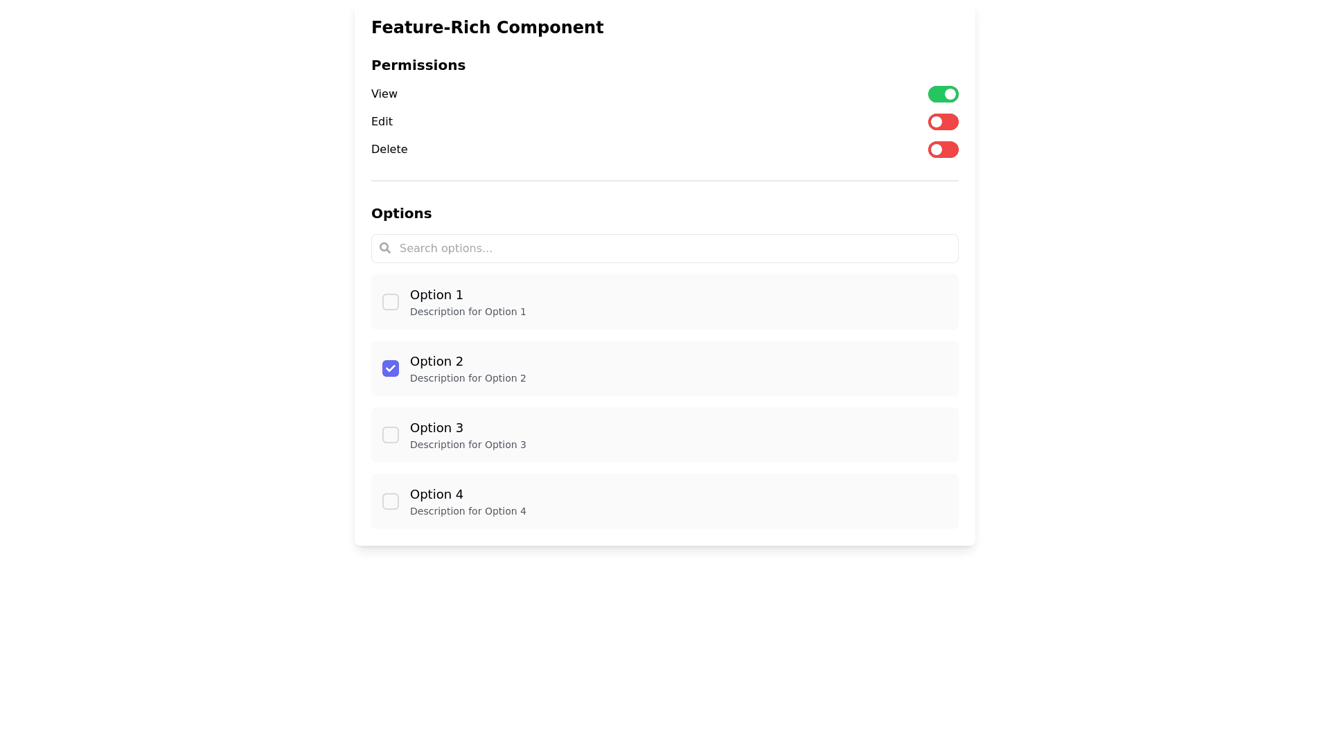Click the "Description for Option 4" text
1330x748 pixels.
pyautogui.click(x=468, y=511)
